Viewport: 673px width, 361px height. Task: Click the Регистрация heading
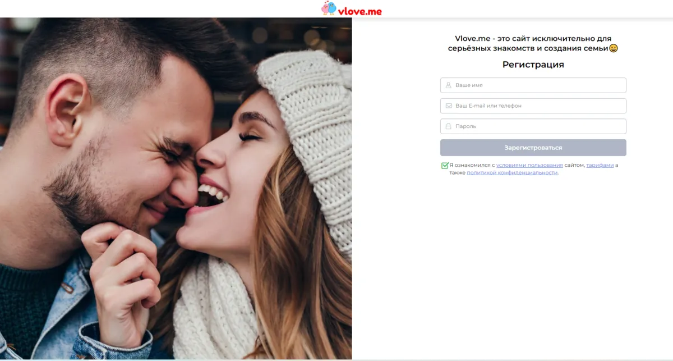pyautogui.click(x=533, y=65)
